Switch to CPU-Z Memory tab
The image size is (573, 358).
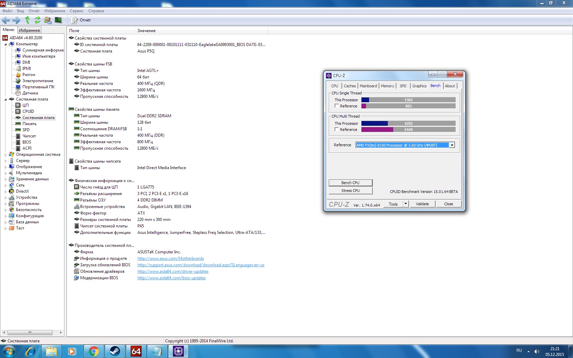[387, 86]
